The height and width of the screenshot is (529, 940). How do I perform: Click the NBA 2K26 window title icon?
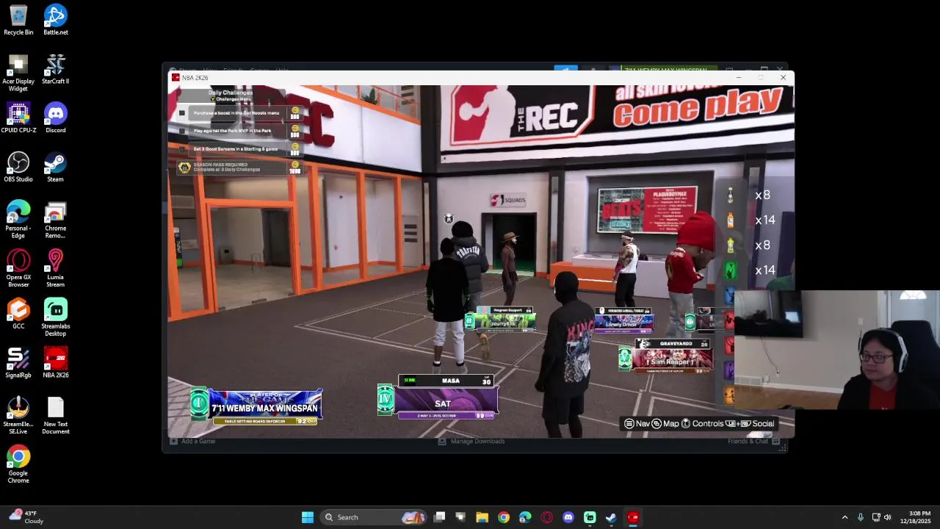tap(176, 77)
